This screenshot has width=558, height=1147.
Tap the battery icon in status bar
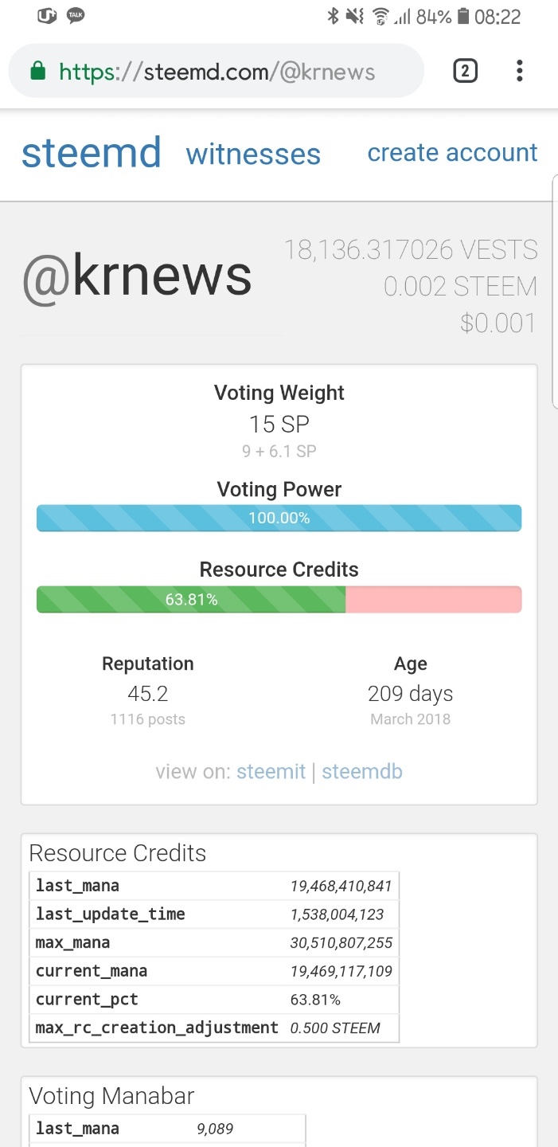point(463,16)
